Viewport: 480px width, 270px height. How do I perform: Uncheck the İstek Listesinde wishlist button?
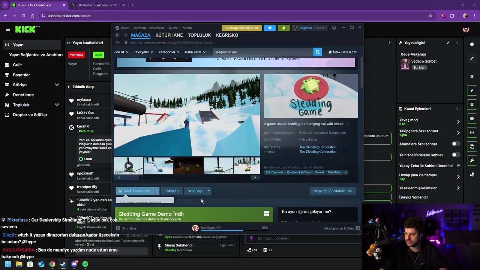[x=135, y=191]
